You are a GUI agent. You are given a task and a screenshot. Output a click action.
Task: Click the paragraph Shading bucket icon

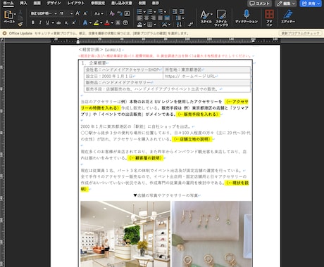139,24
